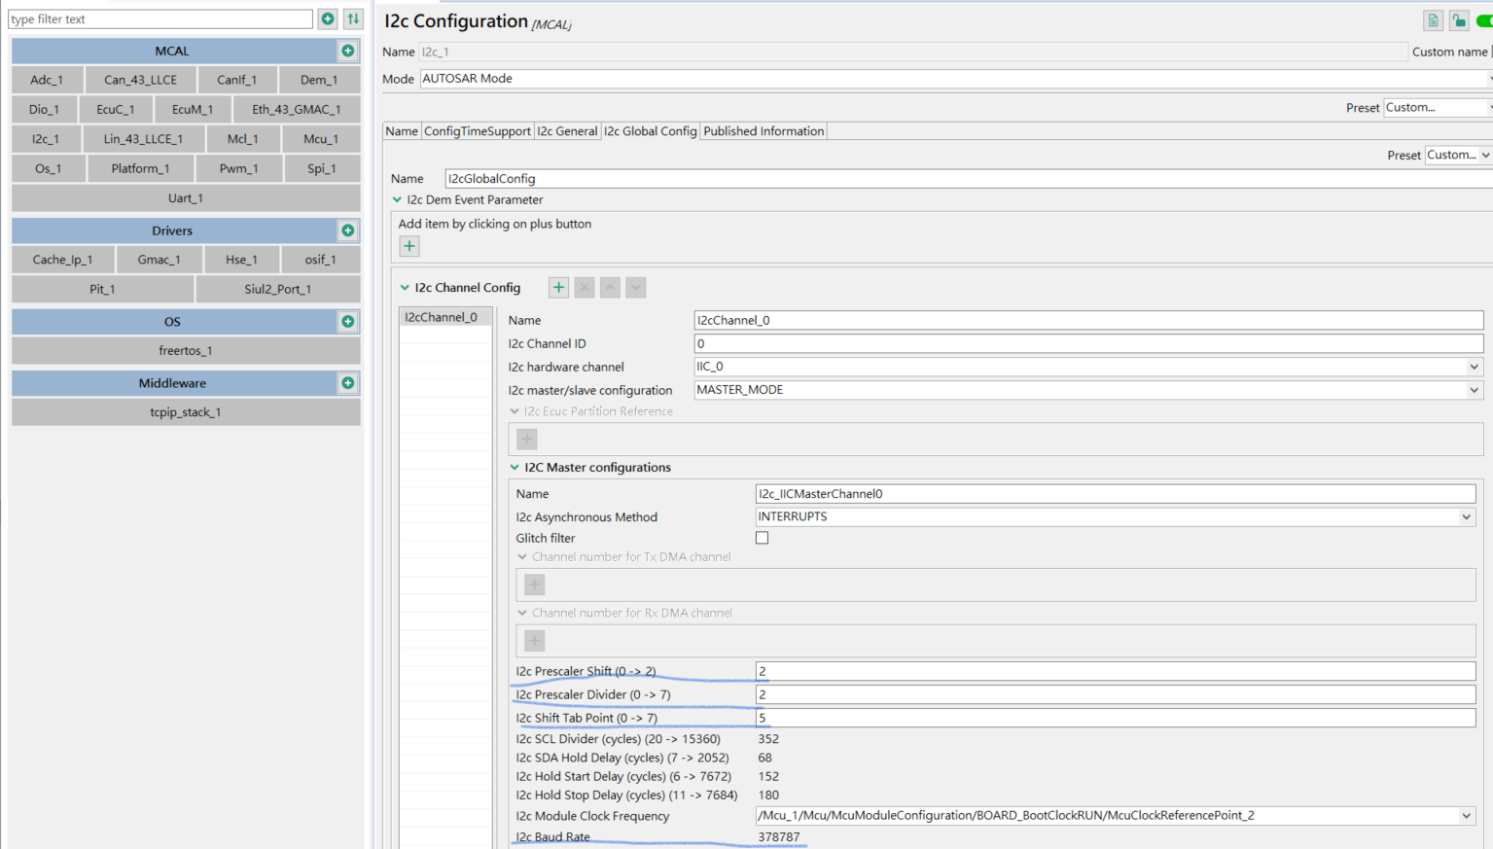Viewport: 1493px width, 849px height.
Task: Click the green plus to add I2c Channel
Action: [557, 287]
